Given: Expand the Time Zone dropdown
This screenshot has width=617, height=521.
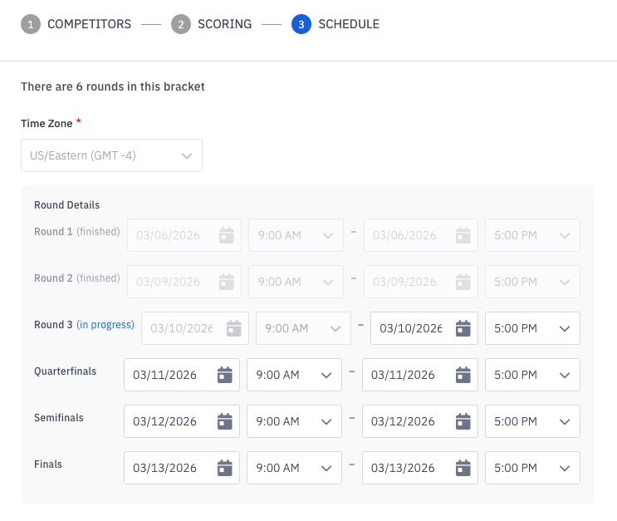Looking at the screenshot, I should tap(111, 155).
